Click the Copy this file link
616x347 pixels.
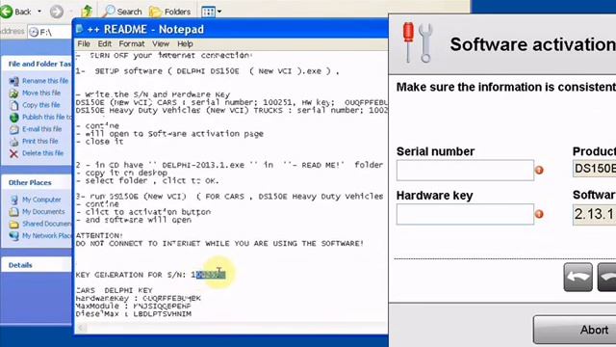tap(41, 105)
